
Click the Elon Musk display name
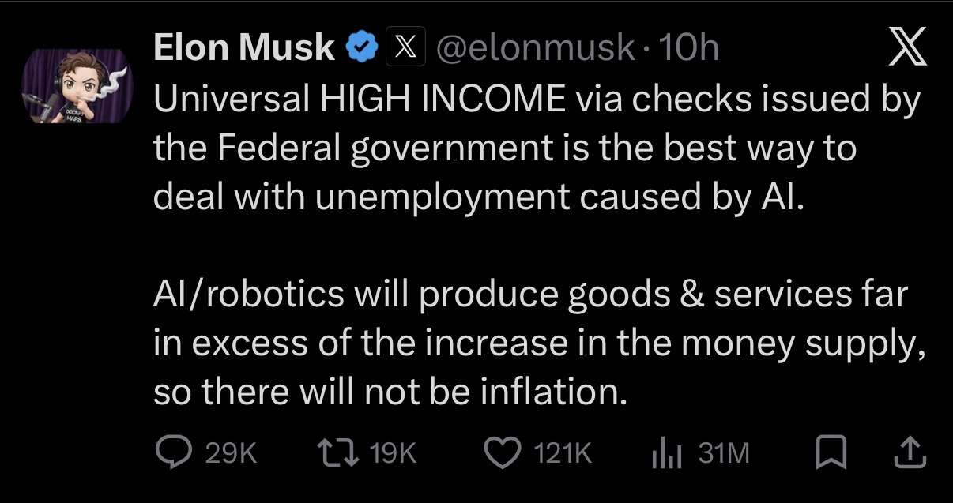(x=243, y=49)
